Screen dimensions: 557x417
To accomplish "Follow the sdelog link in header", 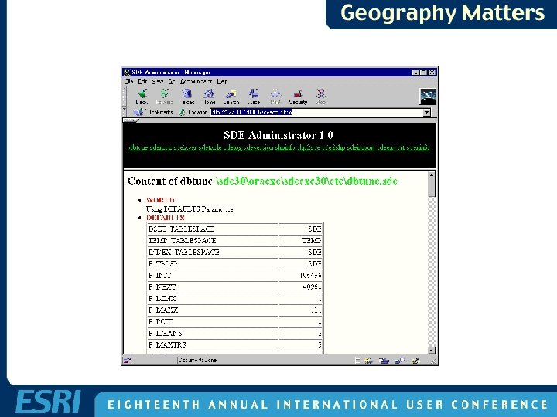I will [233, 147].
